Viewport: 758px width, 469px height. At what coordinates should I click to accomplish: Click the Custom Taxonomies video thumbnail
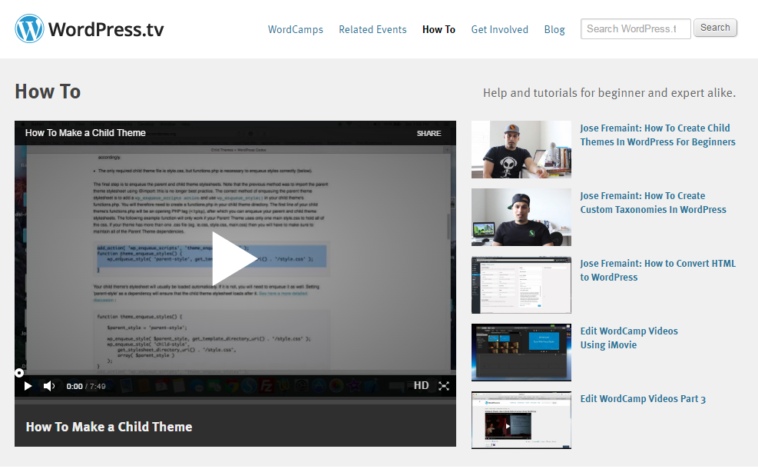[521, 218]
